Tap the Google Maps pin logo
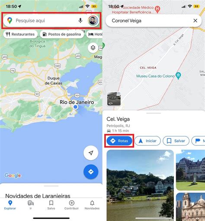Screen dimensions: 205x221 10,21
